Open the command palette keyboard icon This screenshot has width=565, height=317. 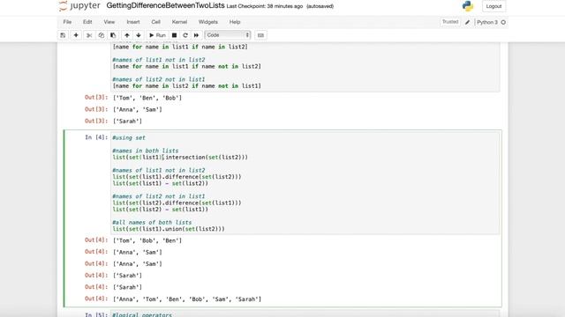coord(261,35)
